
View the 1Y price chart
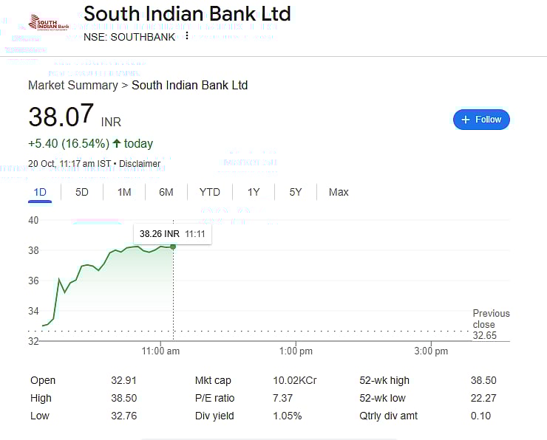(x=254, y=192)
